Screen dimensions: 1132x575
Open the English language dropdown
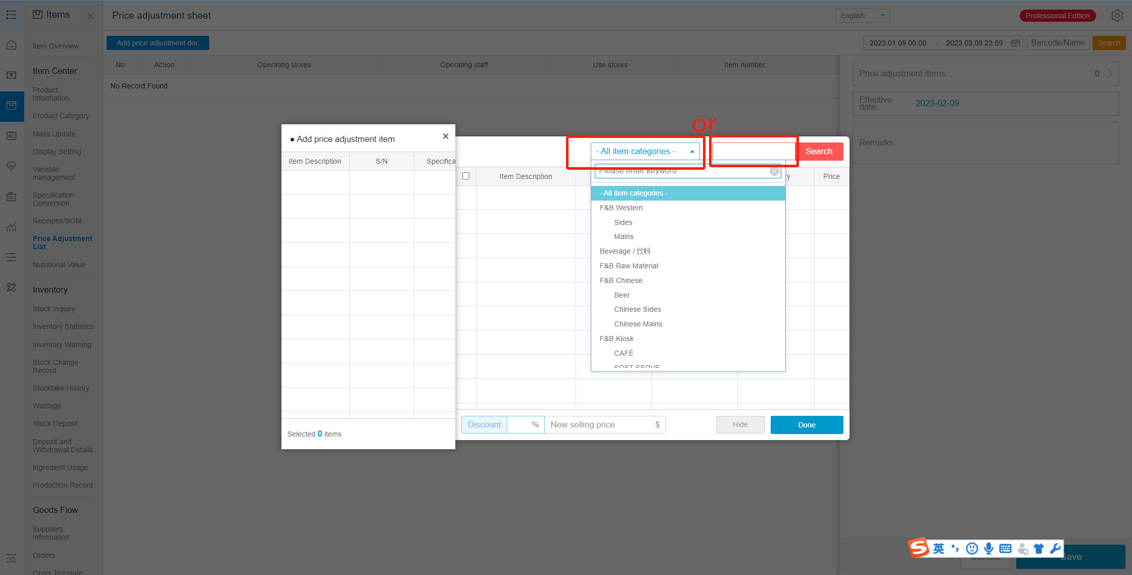[862, 16]
